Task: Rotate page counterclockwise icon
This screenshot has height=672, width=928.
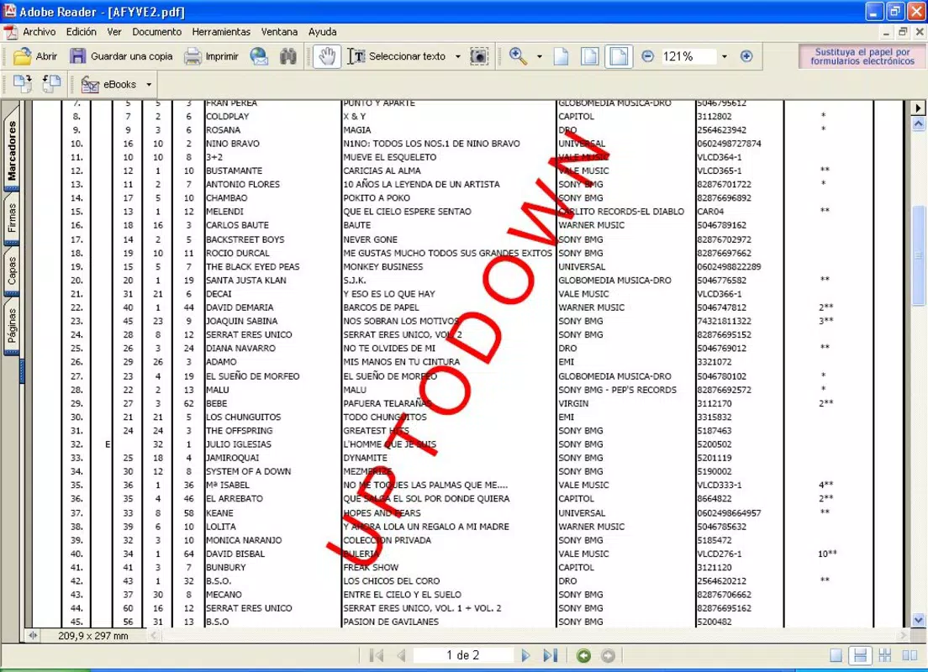Action: 51,84
